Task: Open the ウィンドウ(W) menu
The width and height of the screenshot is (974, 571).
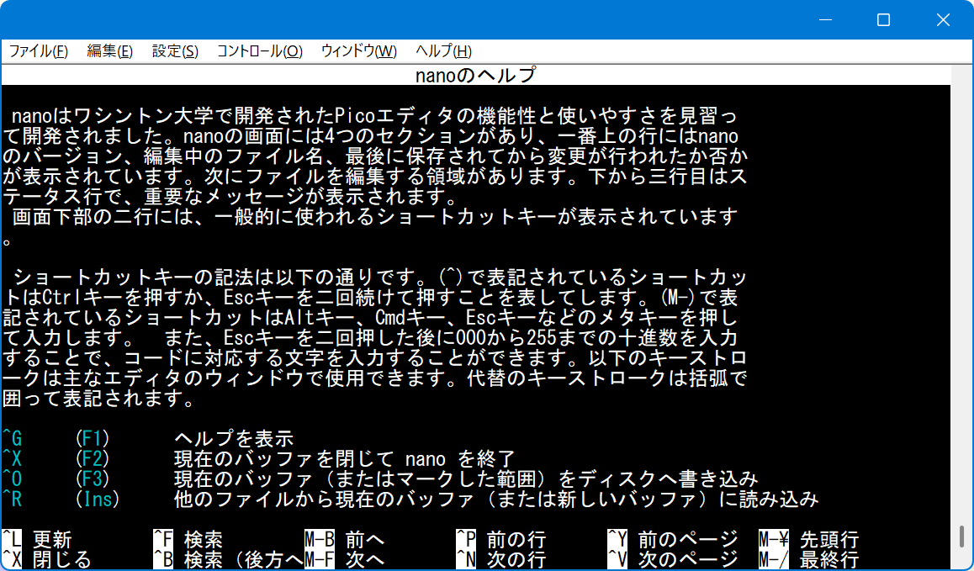Action: pos(359,51)
